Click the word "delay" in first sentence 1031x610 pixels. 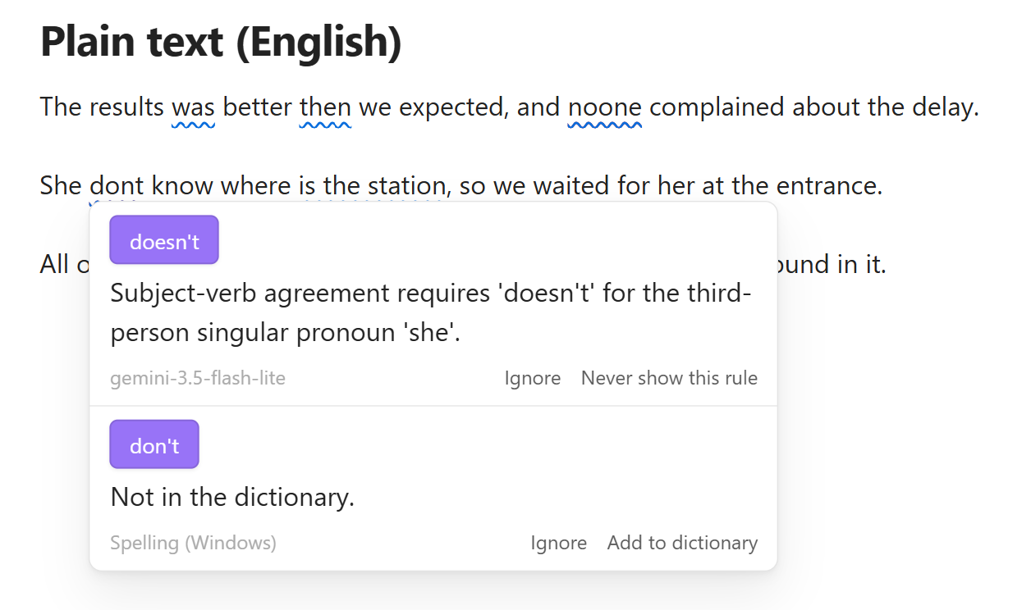pos(942,107)
